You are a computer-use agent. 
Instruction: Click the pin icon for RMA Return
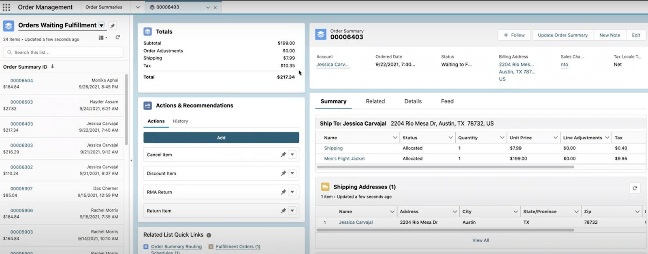[283, 192]
